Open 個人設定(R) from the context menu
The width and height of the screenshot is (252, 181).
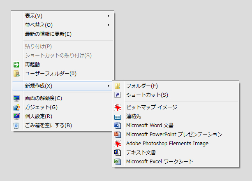(x=62, y=116)
